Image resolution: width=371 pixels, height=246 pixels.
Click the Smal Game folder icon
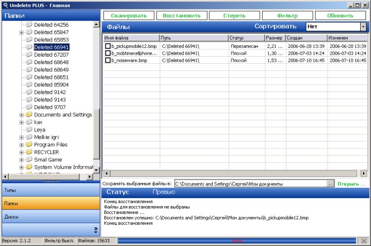tap(29, 159)
